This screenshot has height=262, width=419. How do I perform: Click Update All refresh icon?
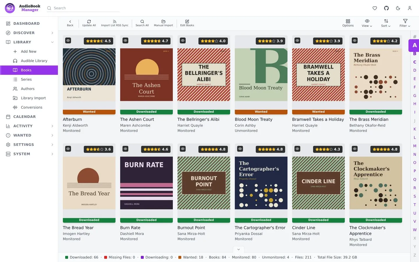89,23
